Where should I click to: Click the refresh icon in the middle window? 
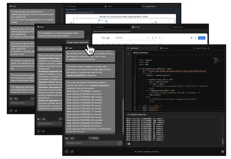[x=44, y=131]
